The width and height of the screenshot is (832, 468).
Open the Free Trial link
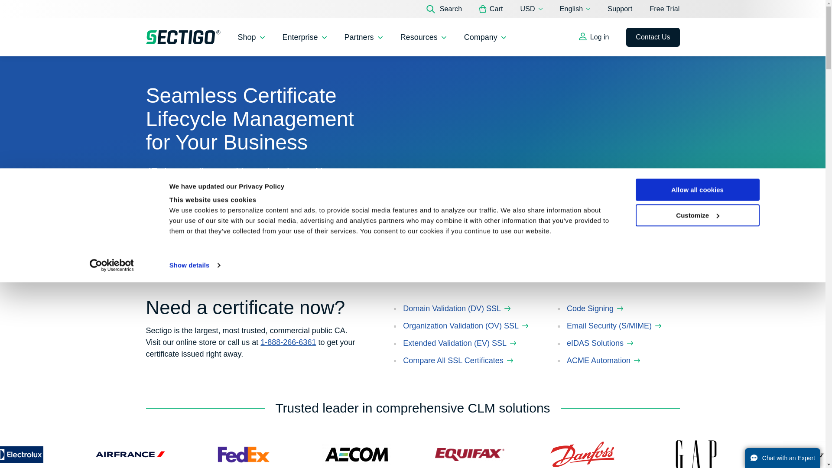click(664, 9)
